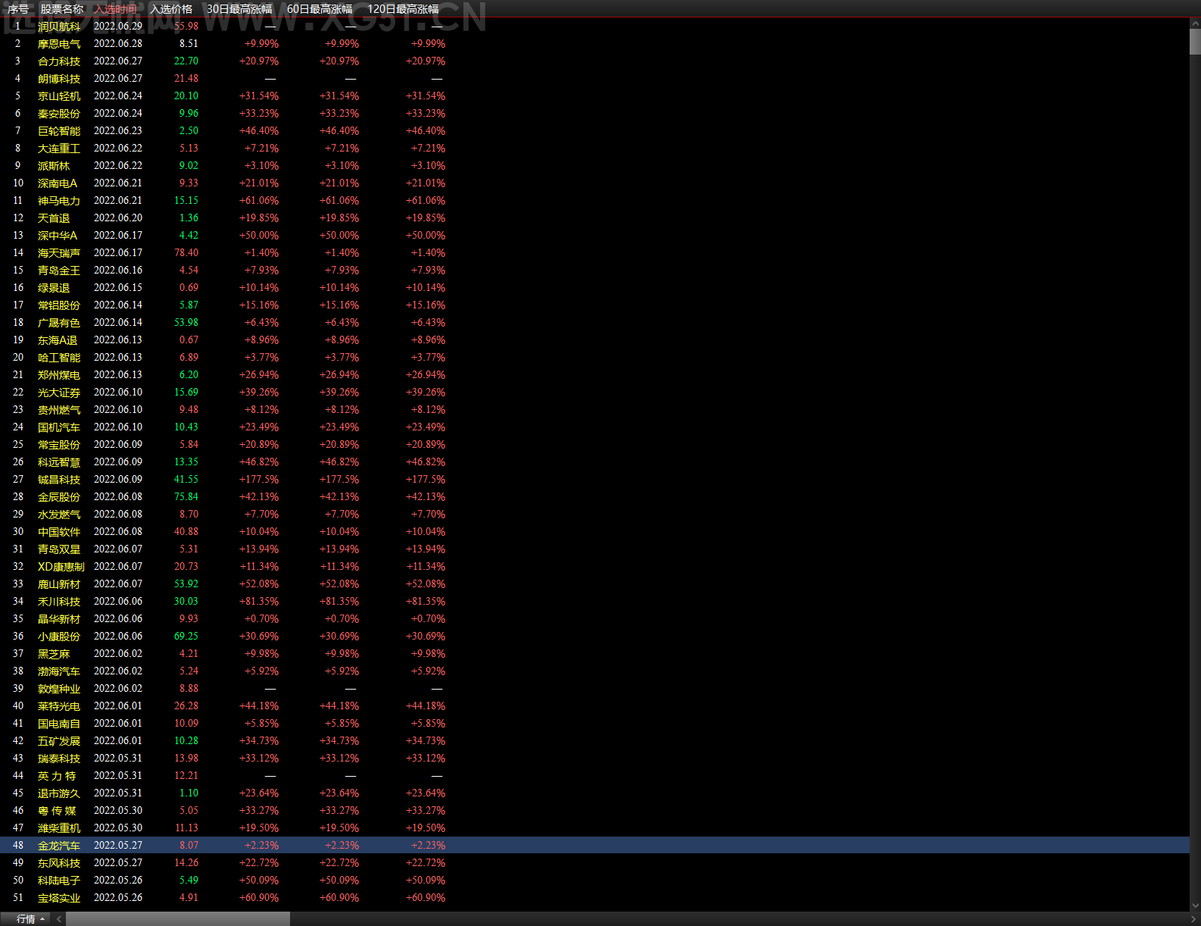Select stock 郑州煤电
Image resolution: width=1201 pixels, height=926 pixels.
tap(59, 375)
